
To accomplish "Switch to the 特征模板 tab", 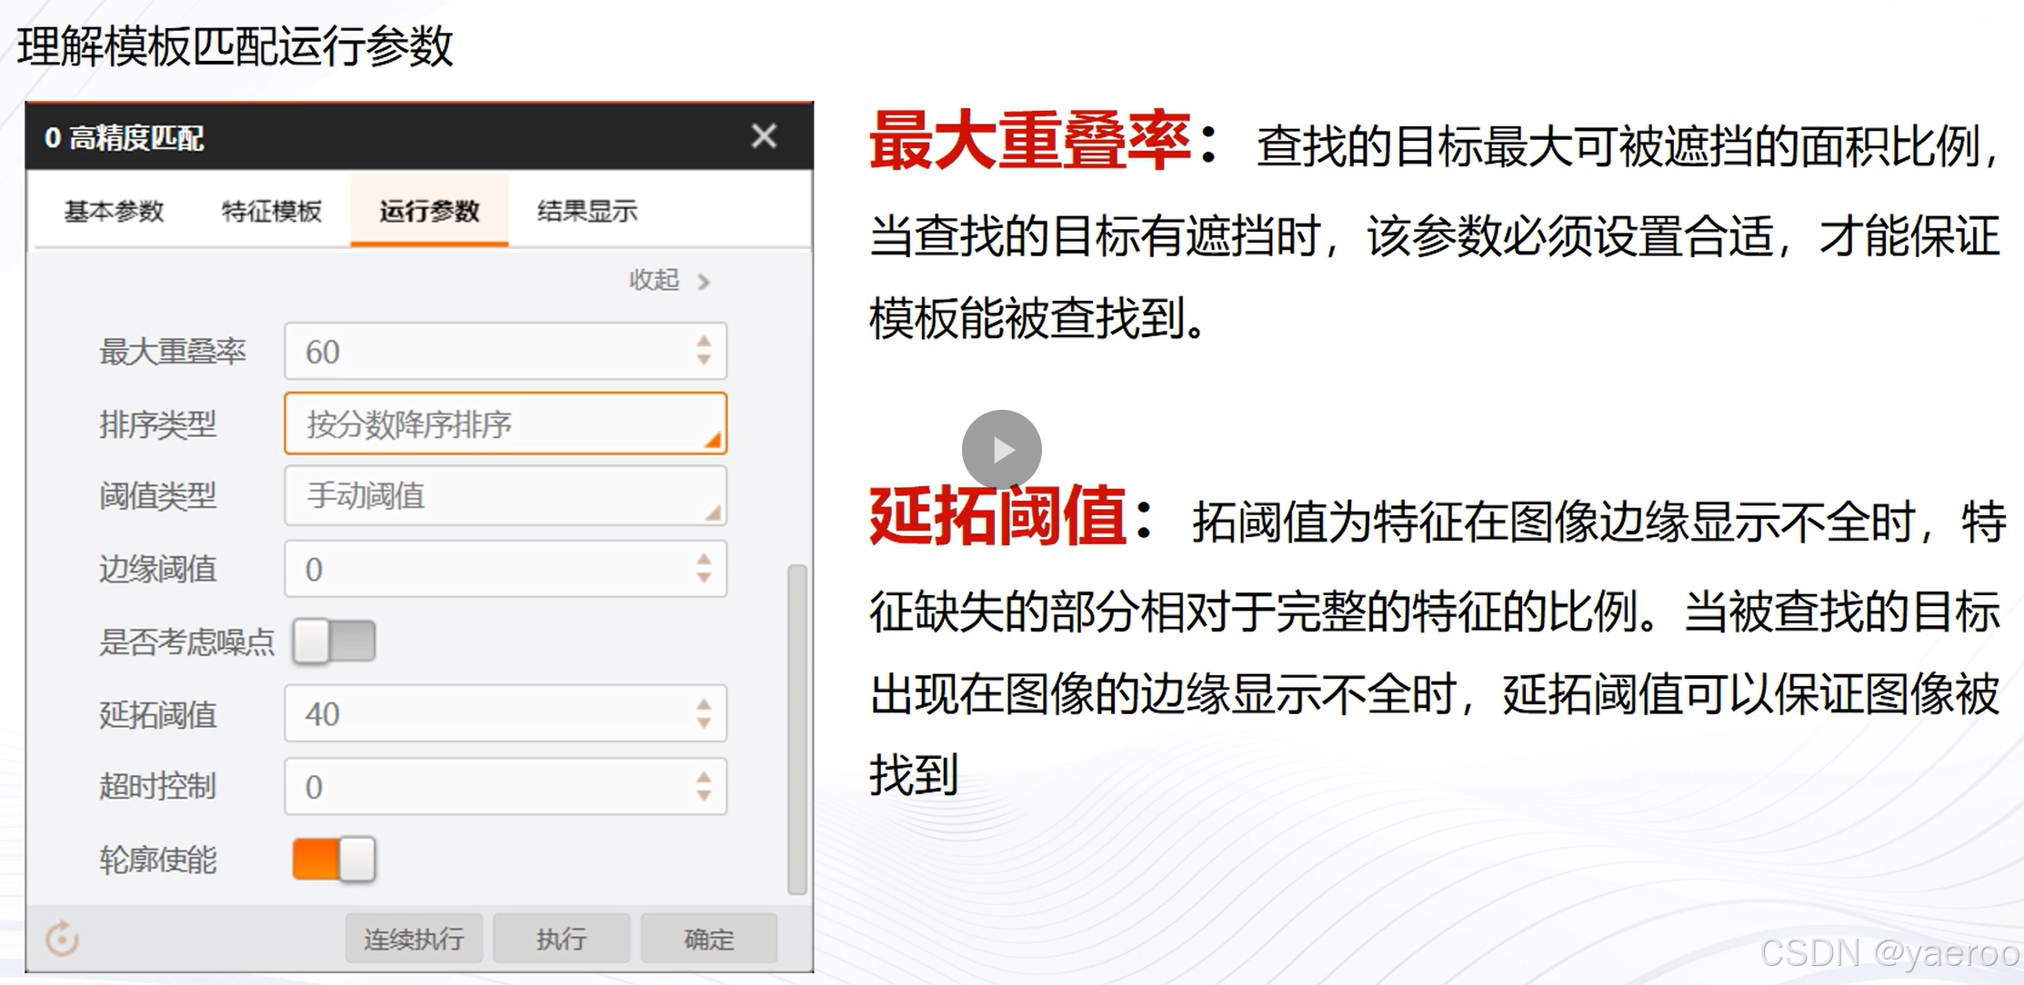I will tap(271, 211).
